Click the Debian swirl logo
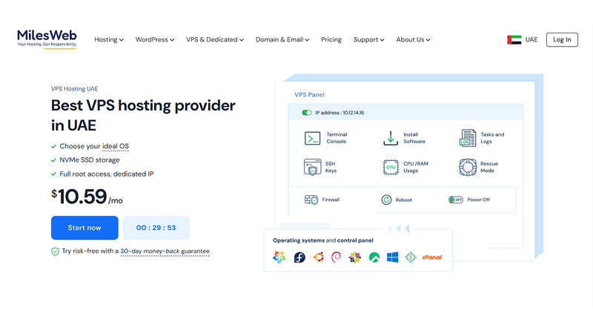This screenshot has height=330, width=593. [336, 257]
